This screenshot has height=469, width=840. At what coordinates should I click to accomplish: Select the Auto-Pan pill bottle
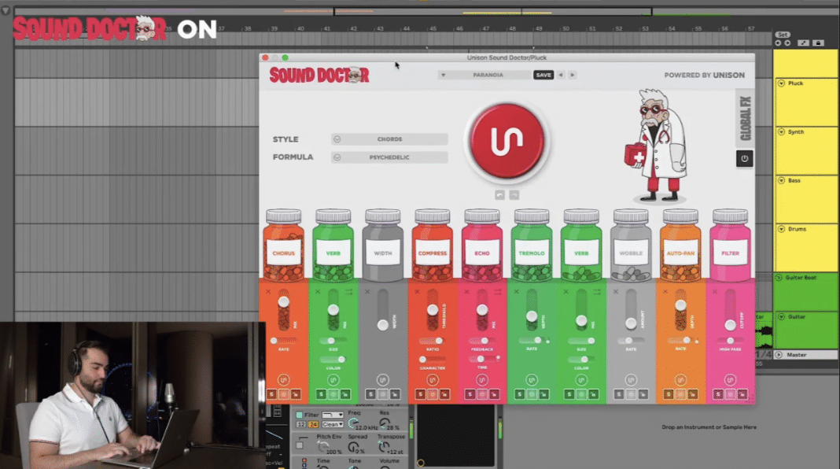(680, 246)
